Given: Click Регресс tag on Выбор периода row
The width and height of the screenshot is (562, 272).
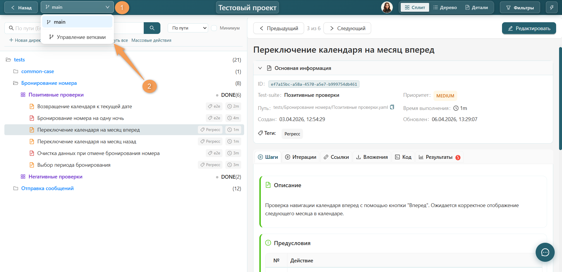Looking at the screenshot, I should point(210,165).
